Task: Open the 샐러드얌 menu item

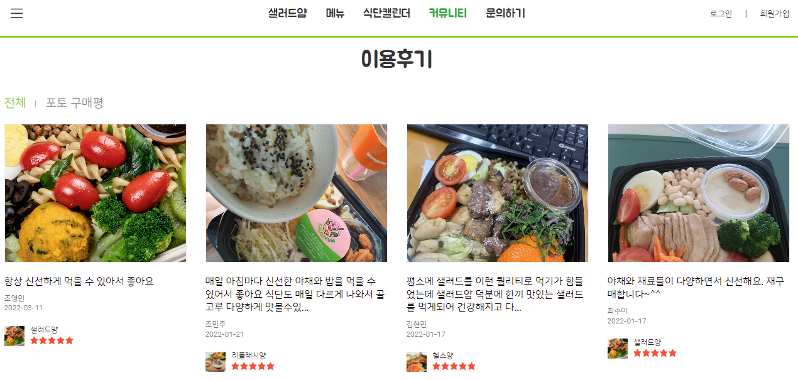Action: click(x=287, y=13)
